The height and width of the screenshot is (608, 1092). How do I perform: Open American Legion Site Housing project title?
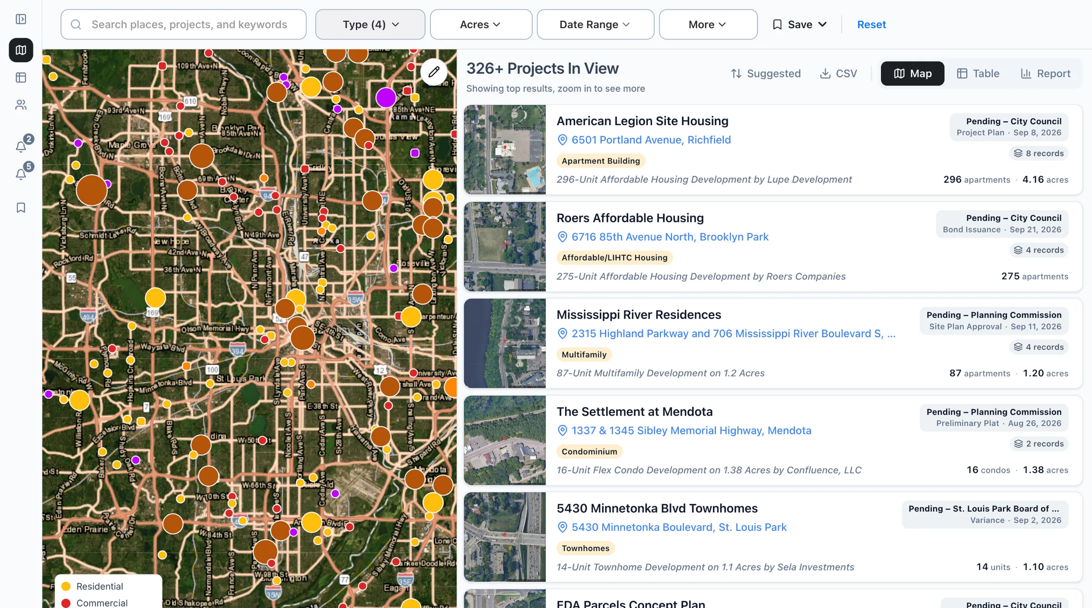642,121
